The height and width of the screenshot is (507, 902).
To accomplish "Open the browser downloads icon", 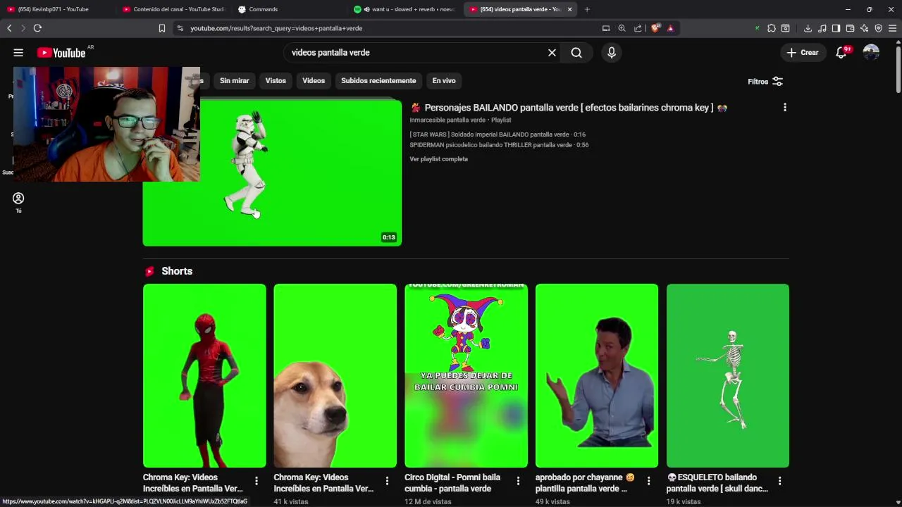I will coord(808,28).
